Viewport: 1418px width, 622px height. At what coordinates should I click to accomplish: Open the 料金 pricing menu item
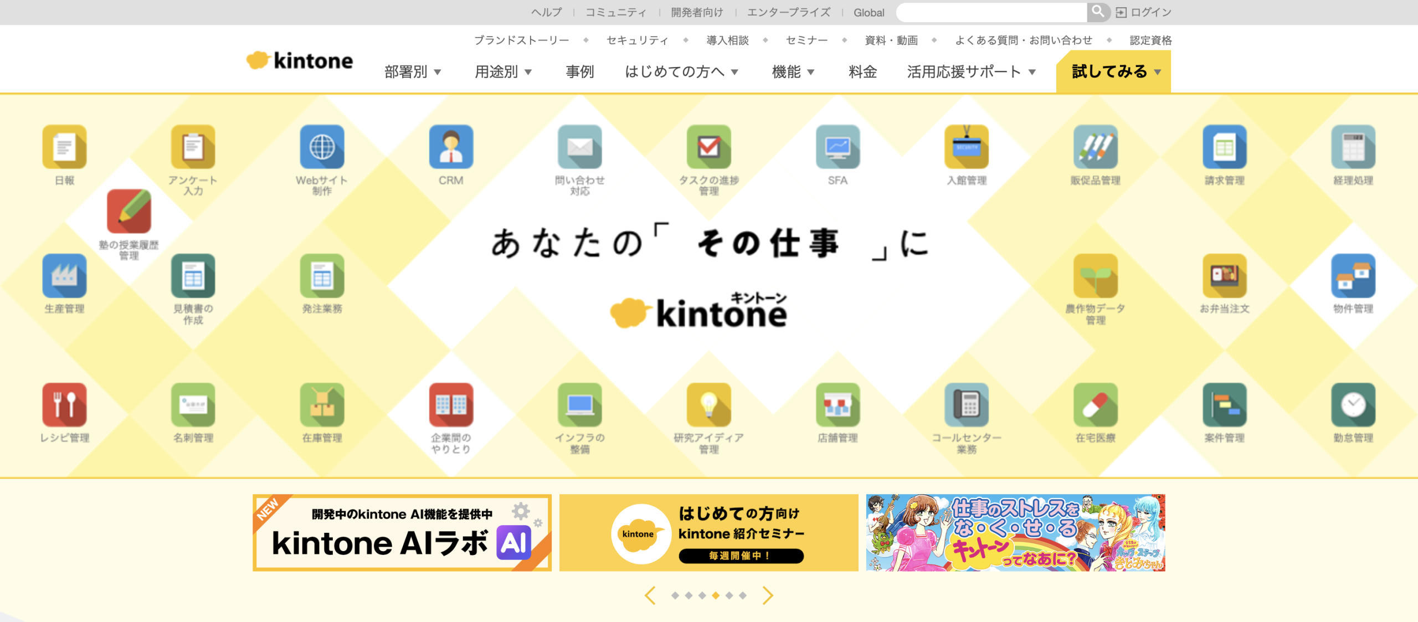[862, 71]
